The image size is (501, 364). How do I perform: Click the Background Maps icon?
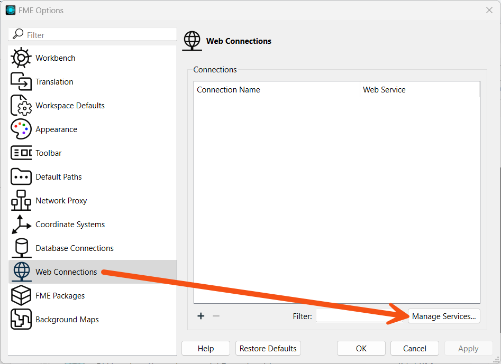[x=20, y=319]
